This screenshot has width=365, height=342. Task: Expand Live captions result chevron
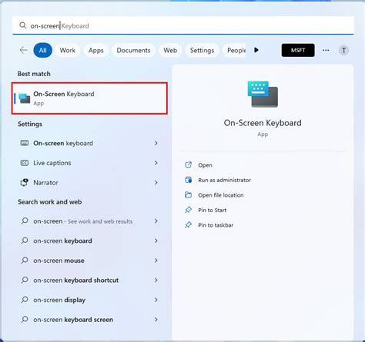(x=156, y=163)
